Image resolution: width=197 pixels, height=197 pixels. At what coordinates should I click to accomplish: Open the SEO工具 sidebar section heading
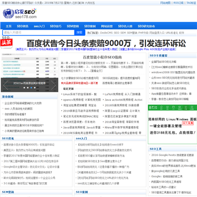155,149
